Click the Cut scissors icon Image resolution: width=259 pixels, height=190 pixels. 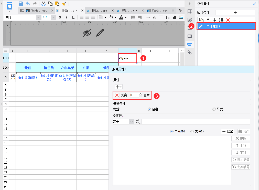(x=44, y=4)
